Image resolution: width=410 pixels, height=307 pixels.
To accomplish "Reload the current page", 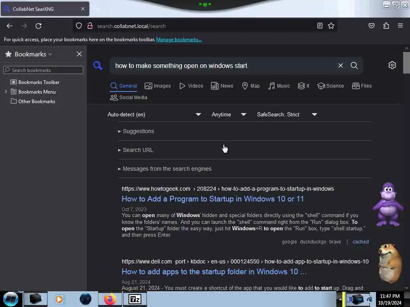I will pyautogui.click(x=38, y=26).
